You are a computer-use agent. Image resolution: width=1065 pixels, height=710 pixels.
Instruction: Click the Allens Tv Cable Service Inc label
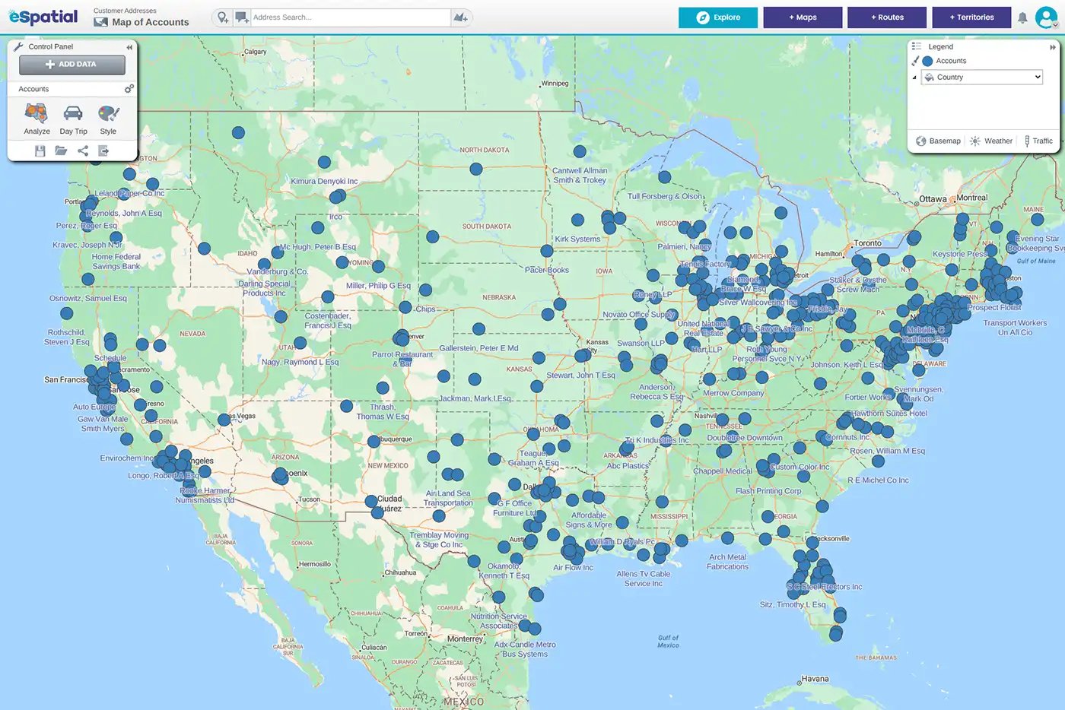coord(644,578)
